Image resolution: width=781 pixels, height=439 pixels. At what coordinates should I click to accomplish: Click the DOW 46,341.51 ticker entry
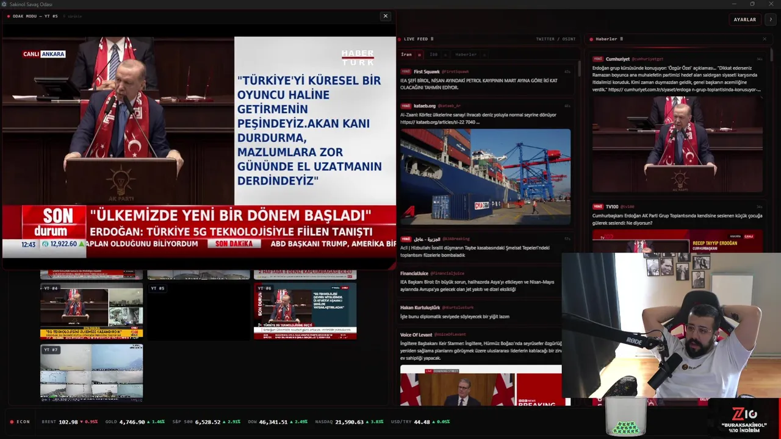click(x=278, y=422)
